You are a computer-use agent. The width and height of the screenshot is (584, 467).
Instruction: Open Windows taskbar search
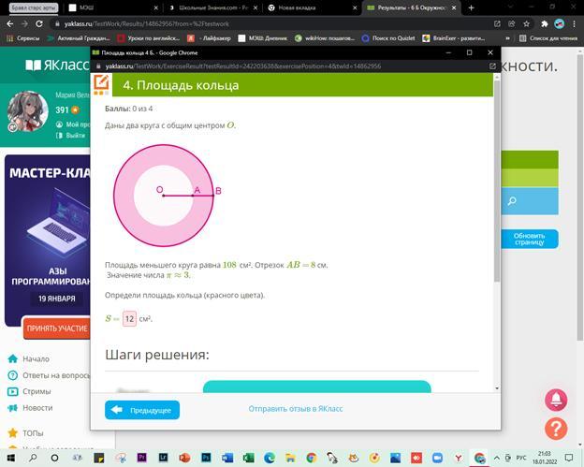33,458
